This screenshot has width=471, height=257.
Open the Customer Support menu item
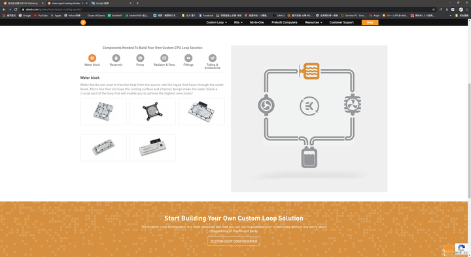341,22
